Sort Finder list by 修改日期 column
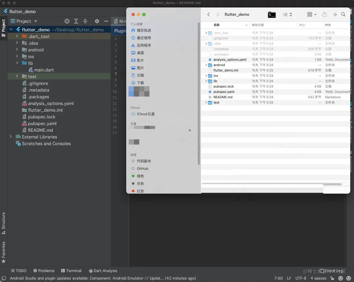The width and height of the screenshot is (354, 282). [273, 25]
